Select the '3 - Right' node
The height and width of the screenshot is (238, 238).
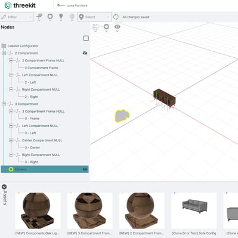pyautogui.click(x=31, y=162)
